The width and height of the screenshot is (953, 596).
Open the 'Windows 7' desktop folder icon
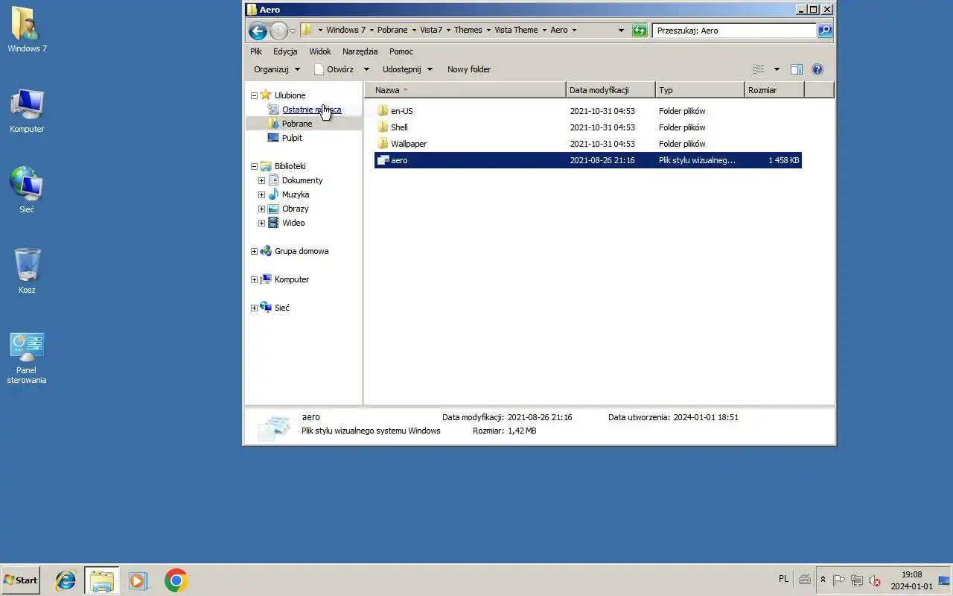tap(27, 30)
